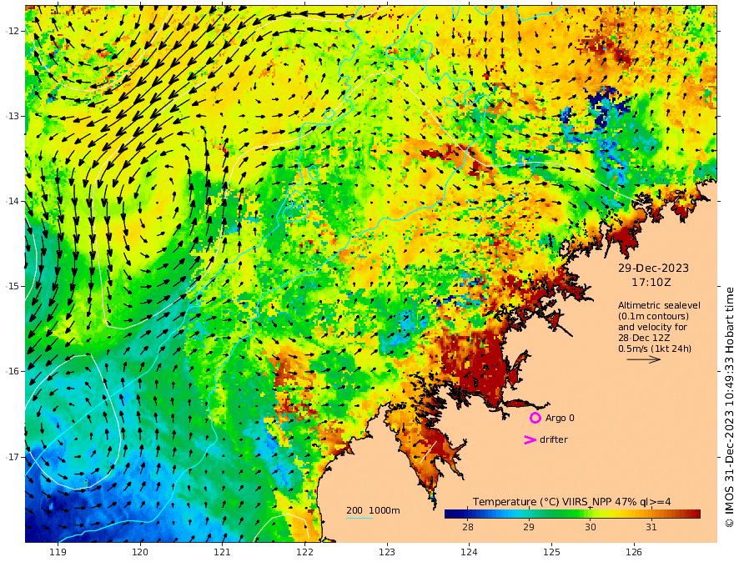Click longitude axis label 123
The image size is (734, 567).
pyautogui.click(x=387, y=553)
